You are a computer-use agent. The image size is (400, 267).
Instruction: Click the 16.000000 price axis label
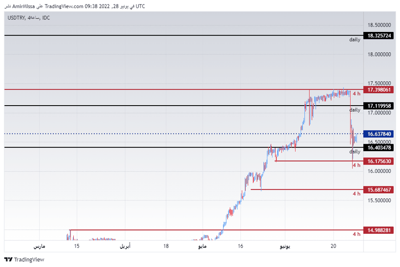click(379, 171)
